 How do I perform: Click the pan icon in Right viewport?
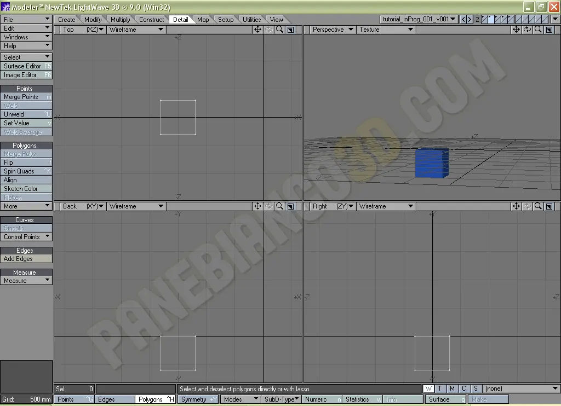[x=516, y=206]
